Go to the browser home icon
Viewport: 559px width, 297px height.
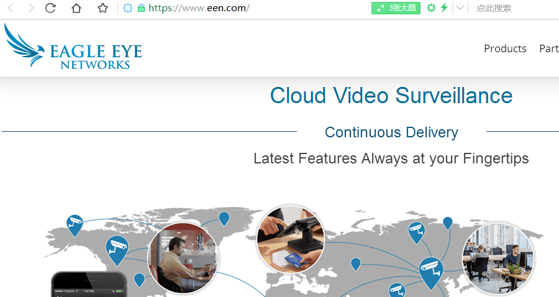click(76, 8)
